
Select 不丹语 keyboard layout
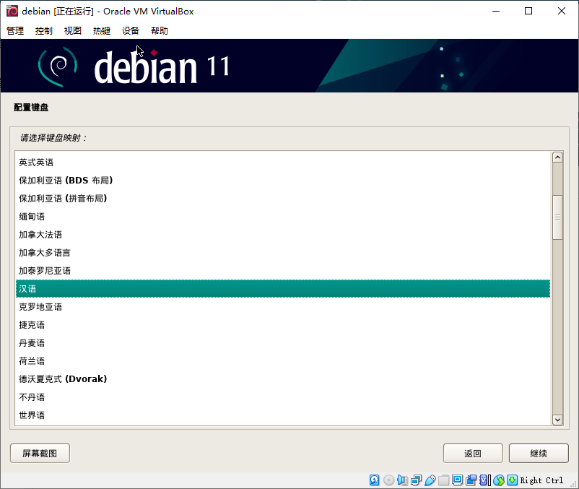(283, 397)
